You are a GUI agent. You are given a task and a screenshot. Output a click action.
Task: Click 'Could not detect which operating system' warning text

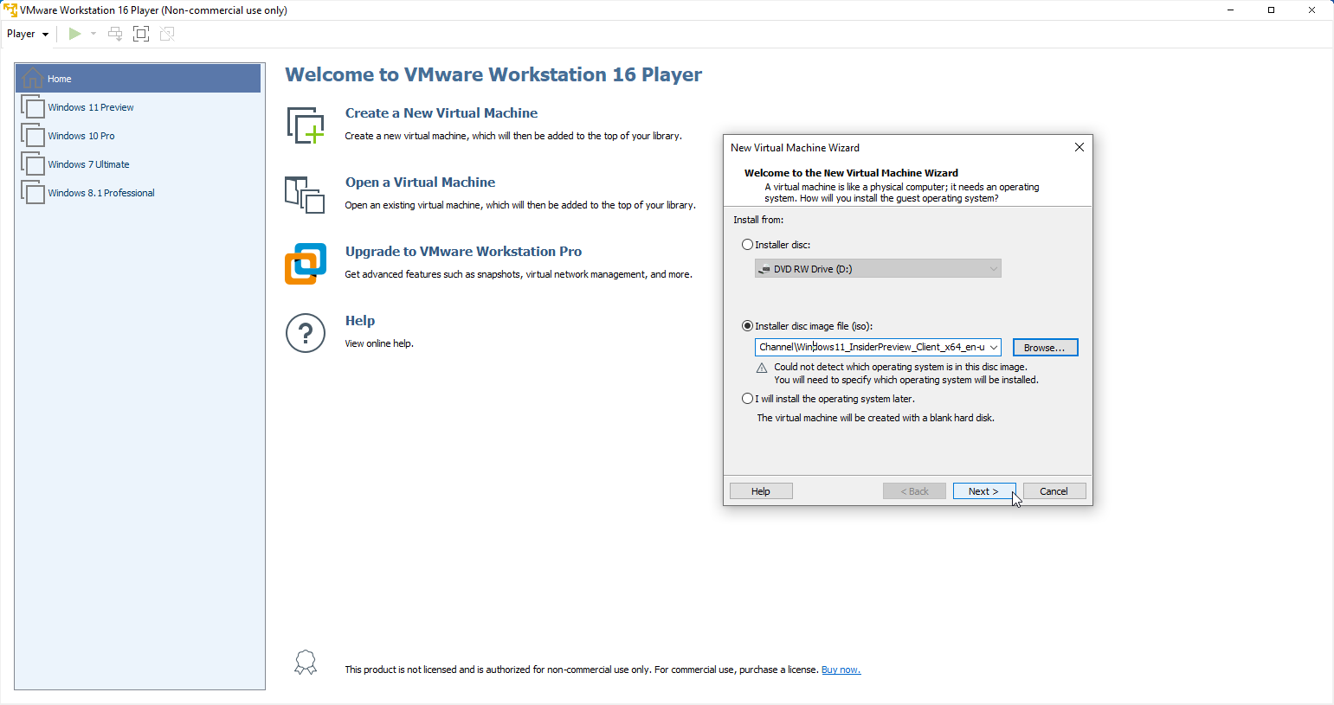[900, 367]
